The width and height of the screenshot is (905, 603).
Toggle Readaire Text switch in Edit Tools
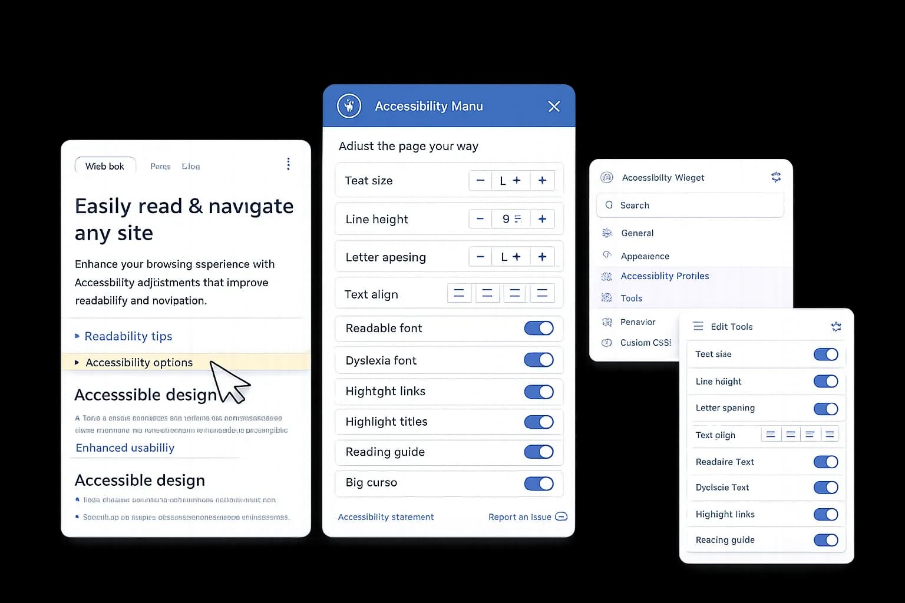[x=825, y=462]
